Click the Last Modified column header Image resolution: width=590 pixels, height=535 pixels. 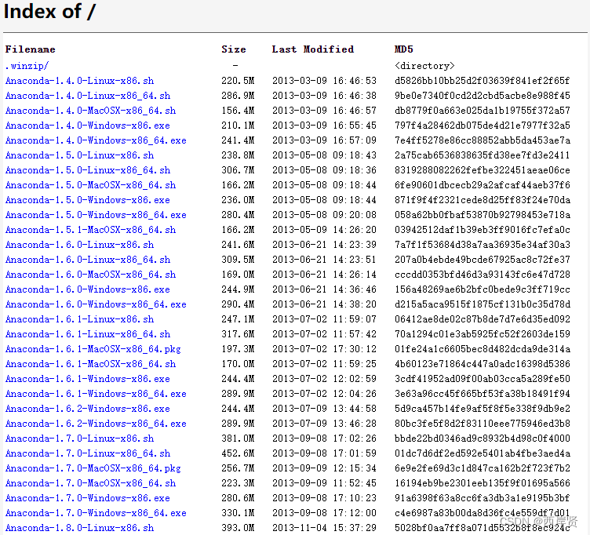point(313,49)
